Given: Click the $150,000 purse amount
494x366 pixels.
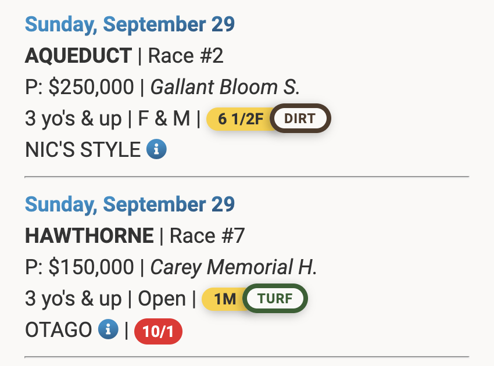Looking at the screenshot, I should tap(91, 267).
